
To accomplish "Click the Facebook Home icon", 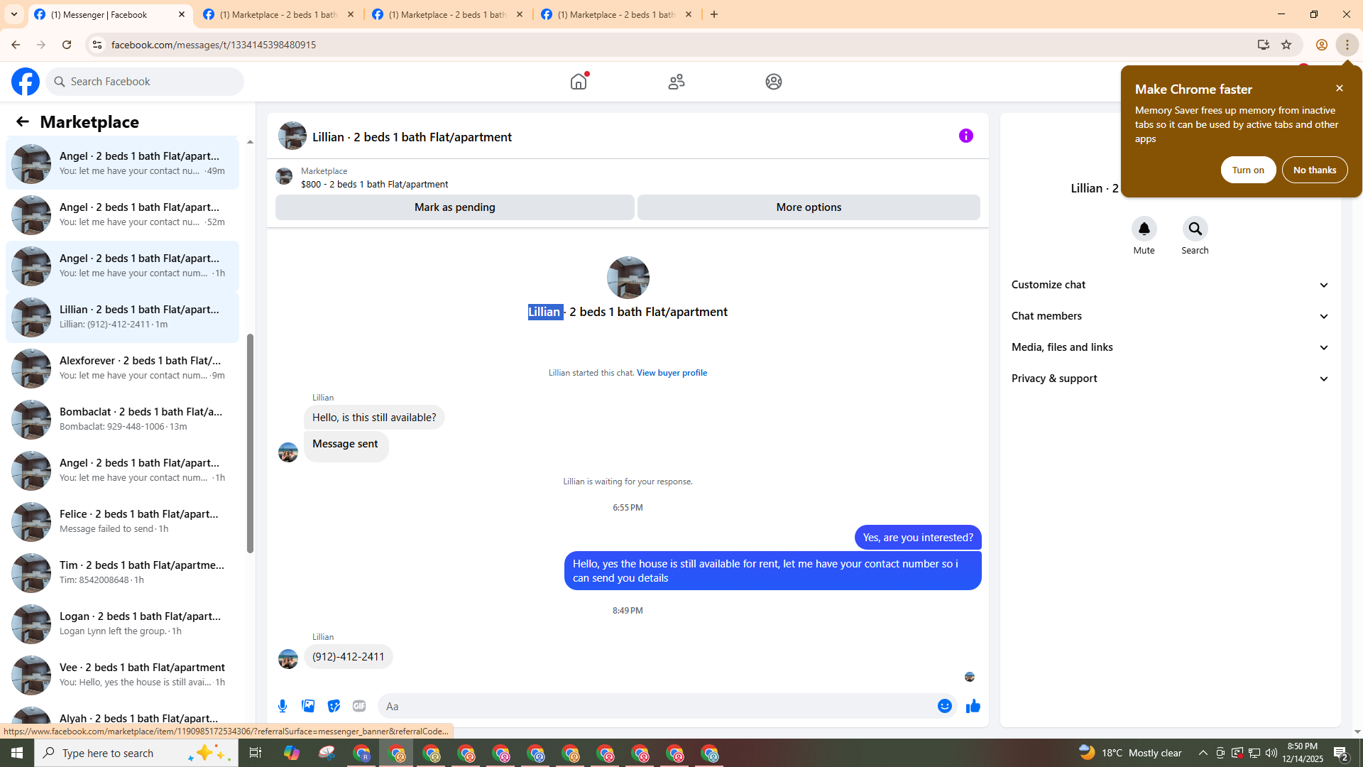I will pyautogui.click(x=579, y=82).
